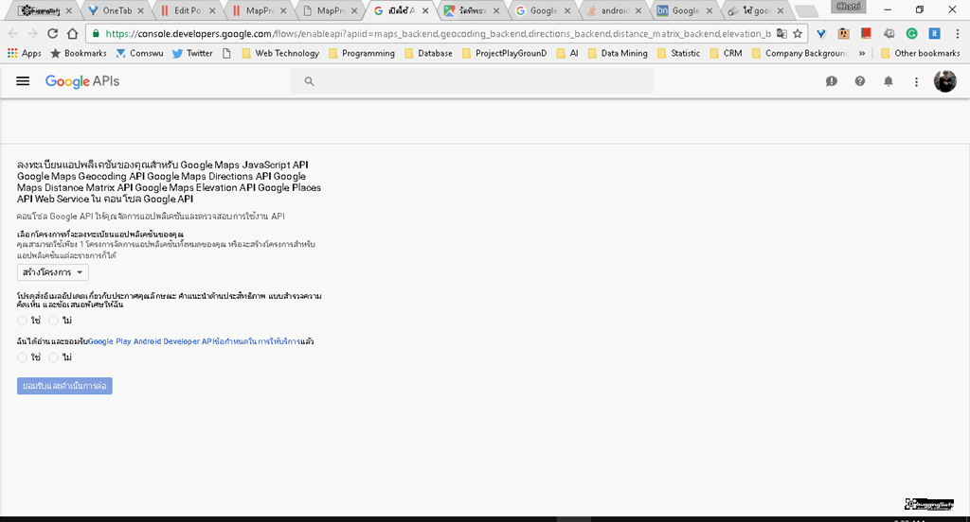Image resolution: width=970 pixels, height=522 pixels.
Task: Click the translate icon in address bar
Action: click(781, 33)
